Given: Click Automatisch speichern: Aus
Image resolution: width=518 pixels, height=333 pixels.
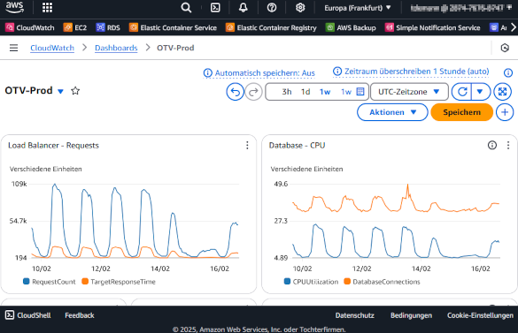Looking at the screenshot, I should [x=259, y=72].
